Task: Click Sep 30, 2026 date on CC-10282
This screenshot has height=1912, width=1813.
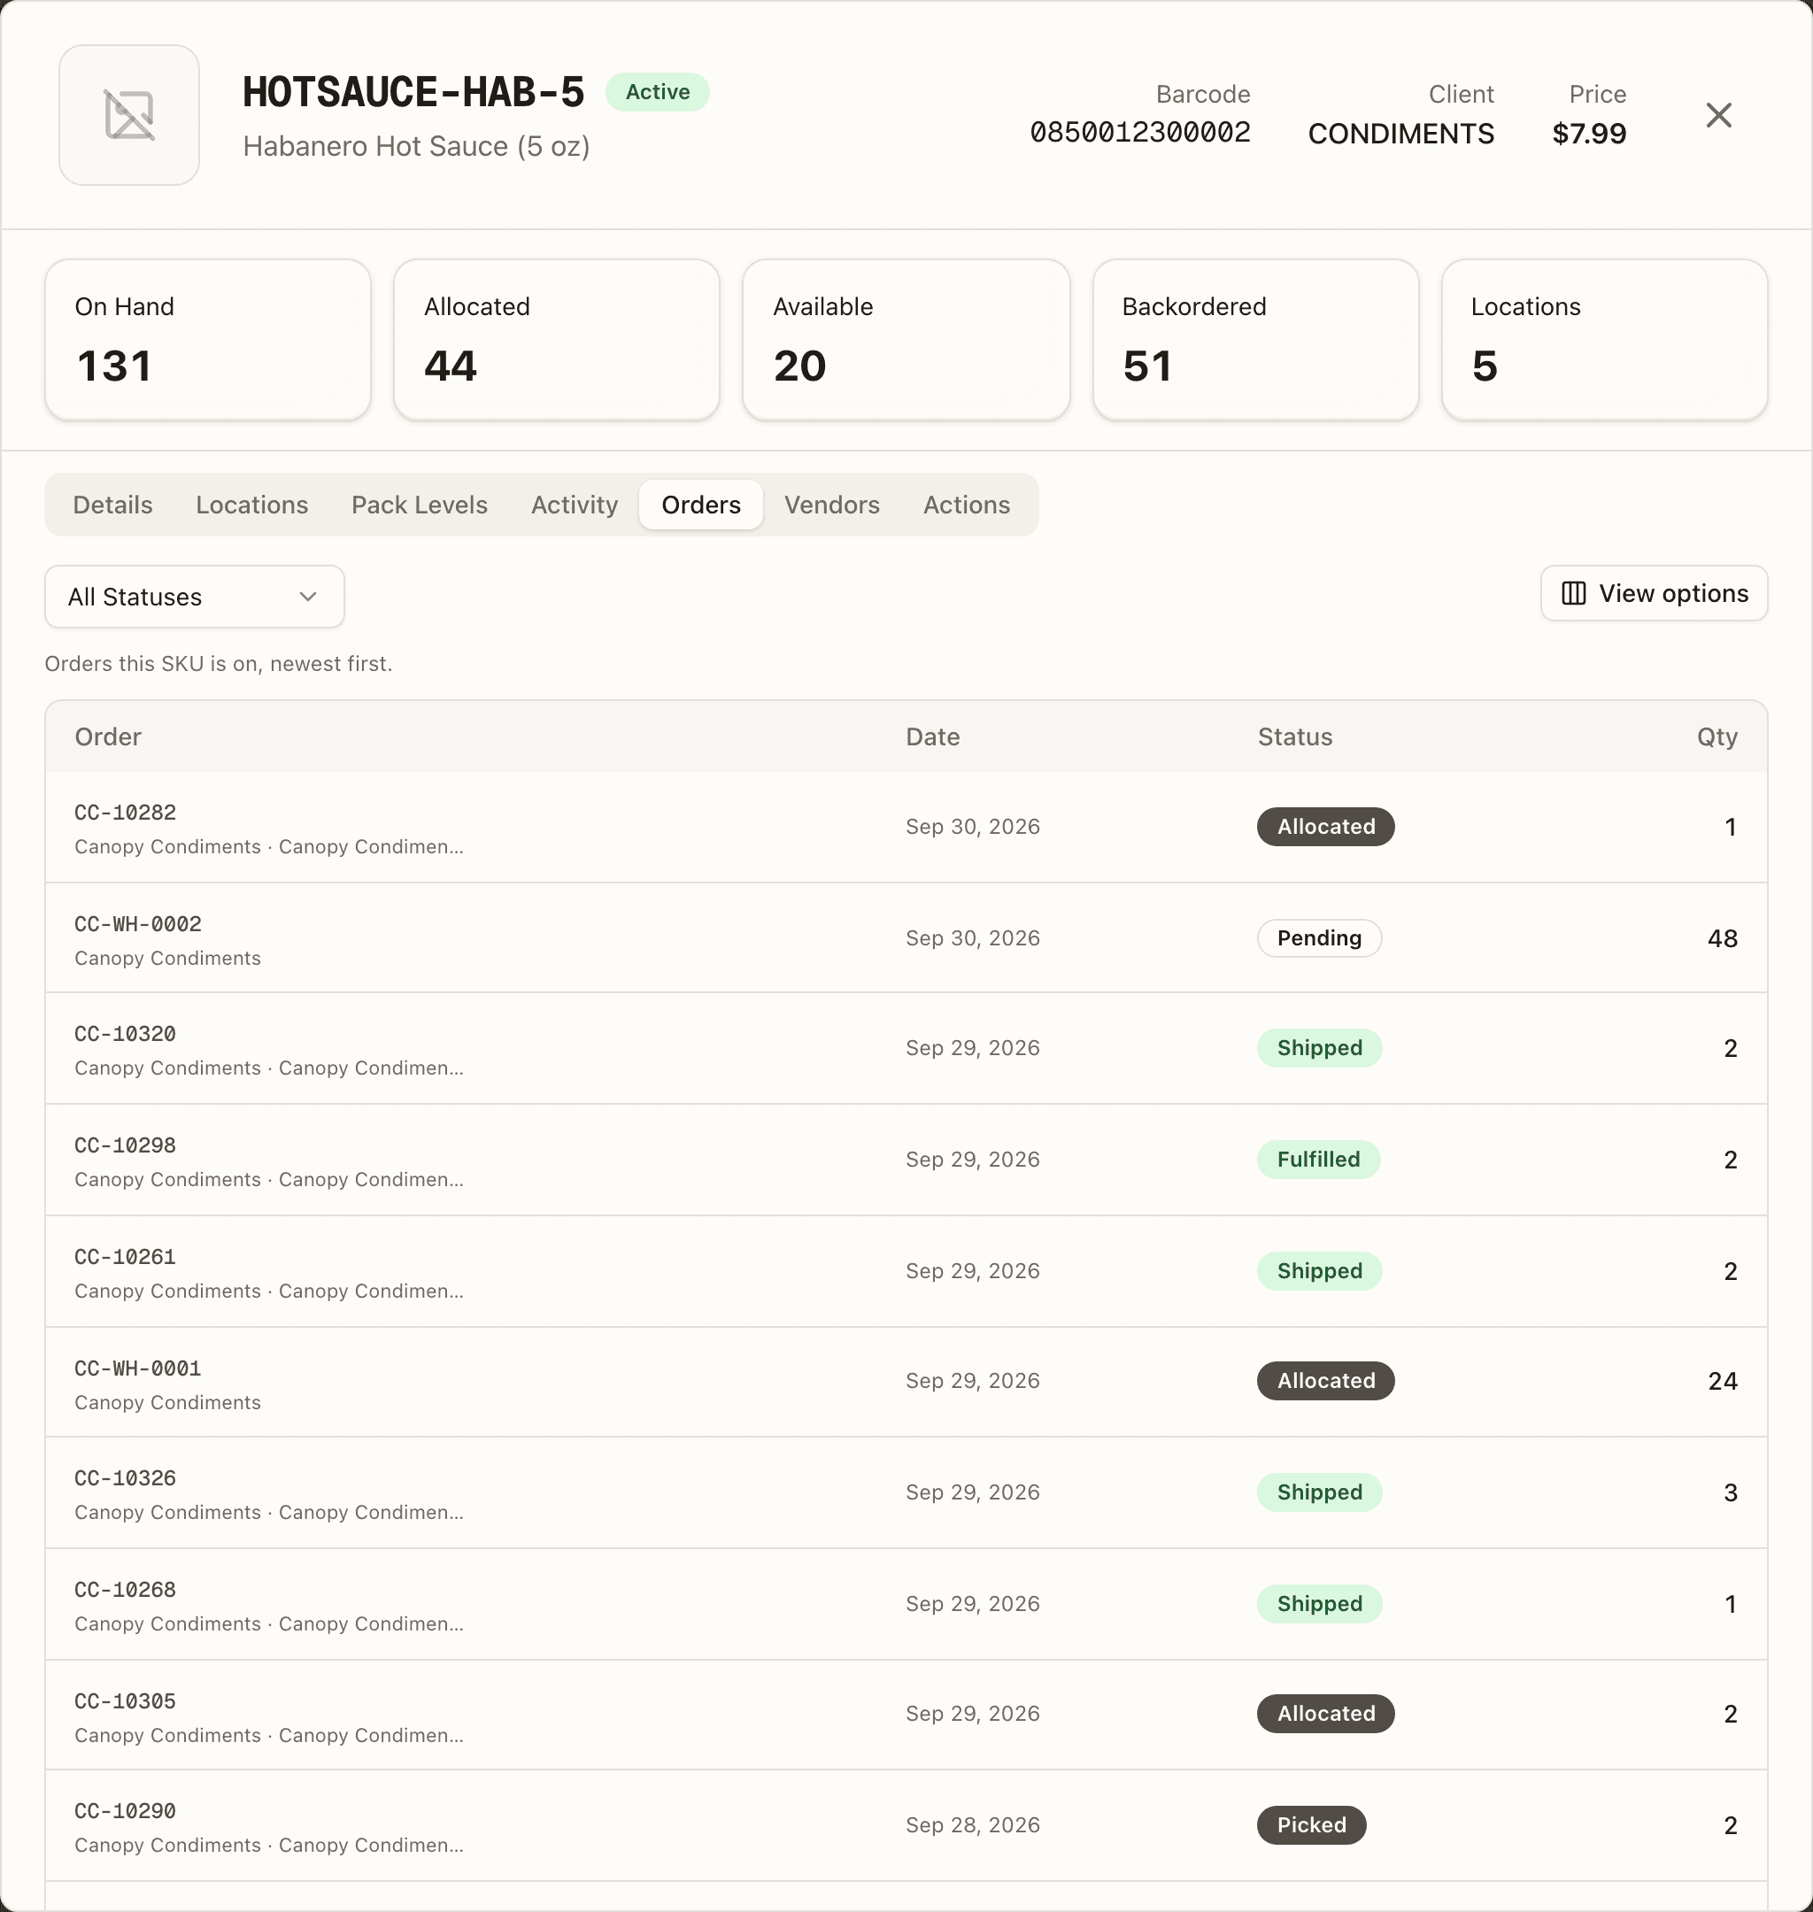Action: point(972,827)
